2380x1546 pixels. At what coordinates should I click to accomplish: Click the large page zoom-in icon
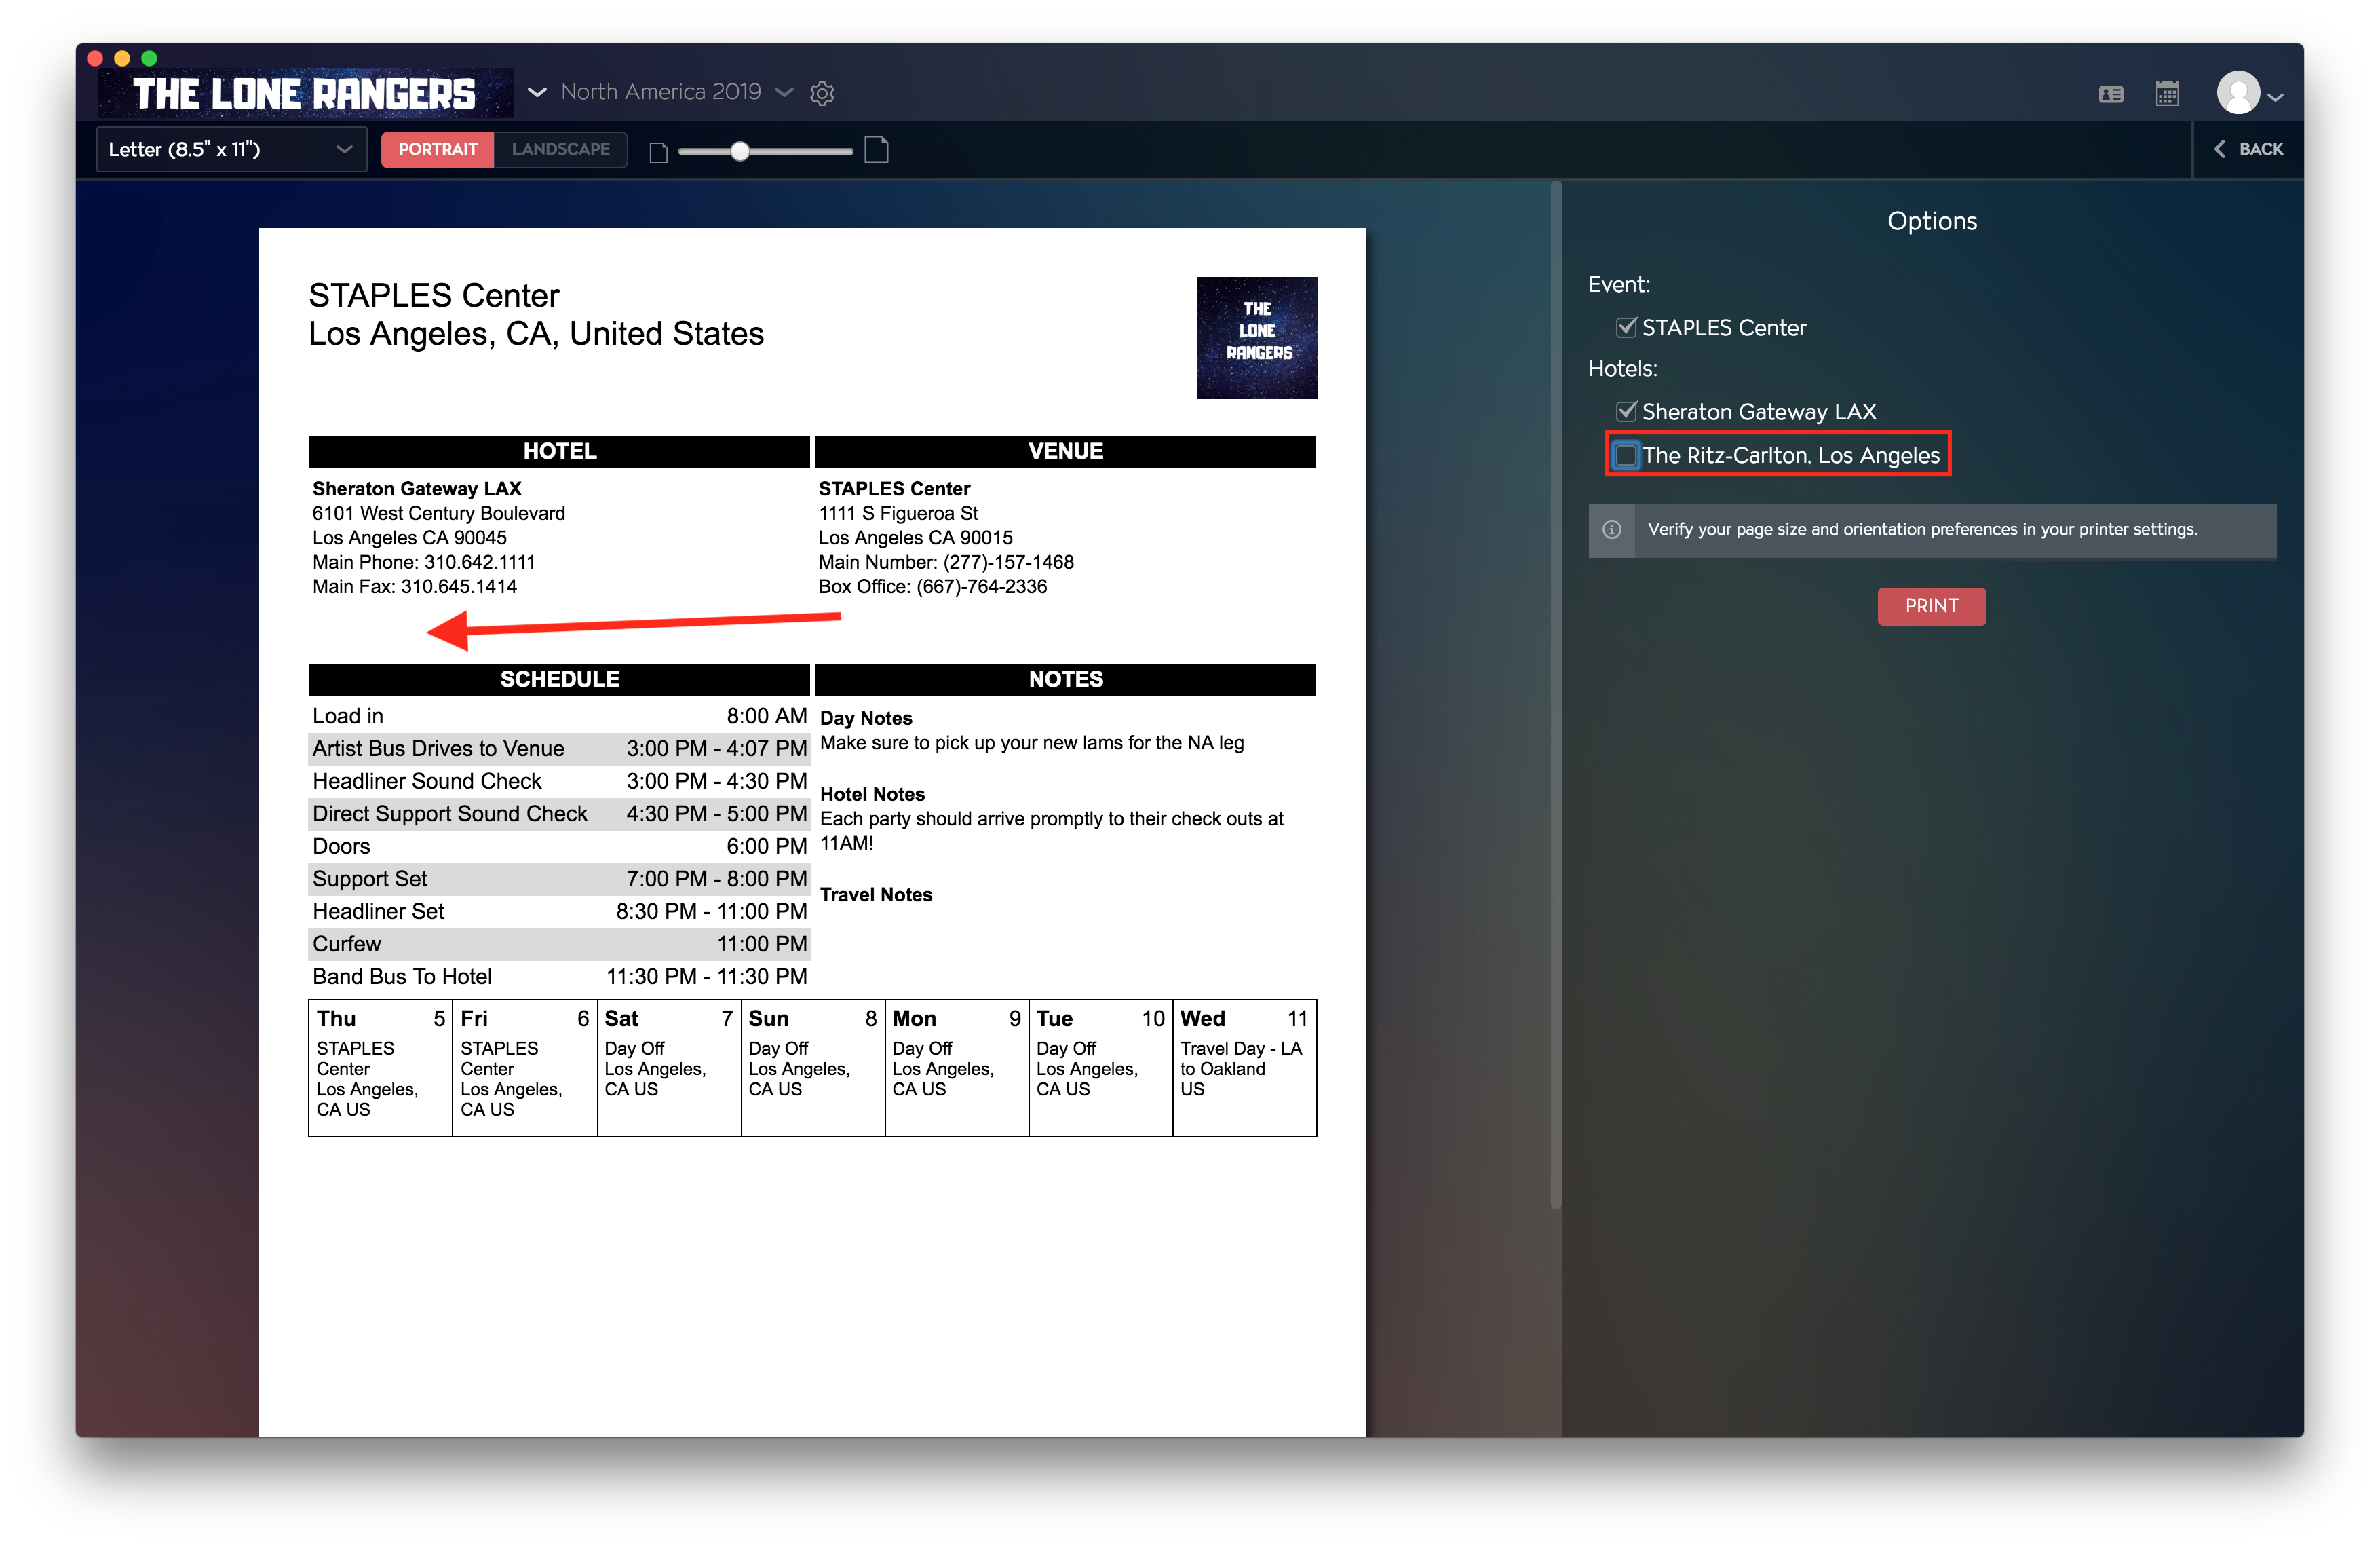point(876,150)
